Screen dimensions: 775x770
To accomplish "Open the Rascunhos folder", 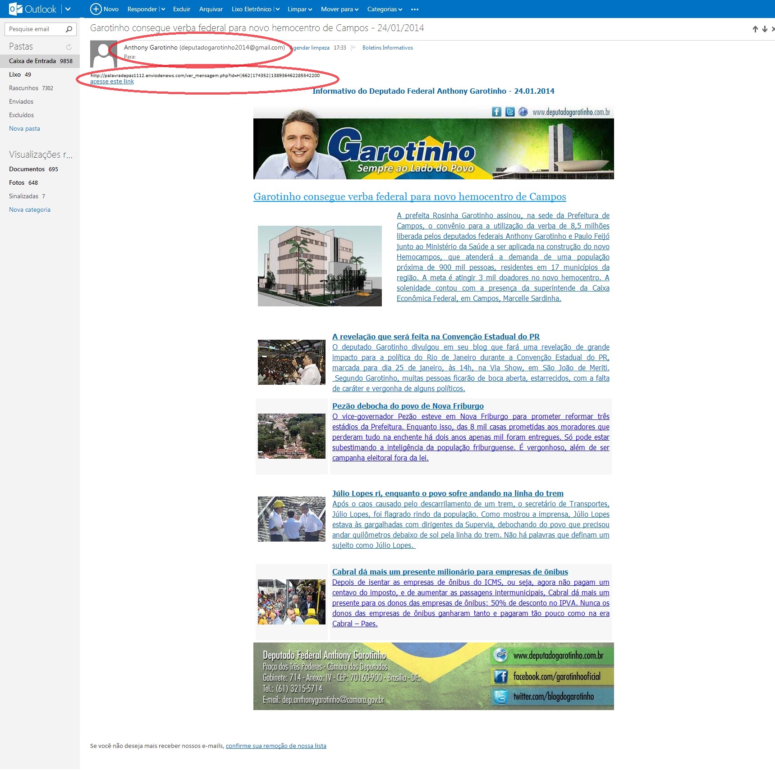I will pos(23,88).
